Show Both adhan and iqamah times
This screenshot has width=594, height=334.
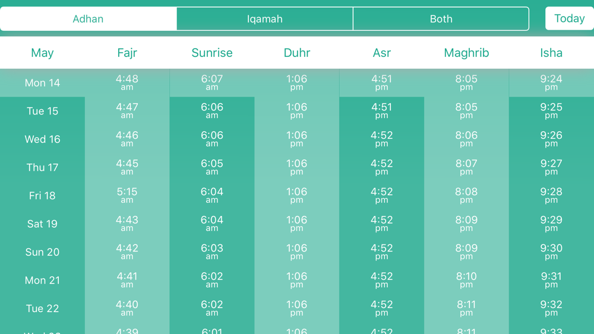tap(441, 19)
